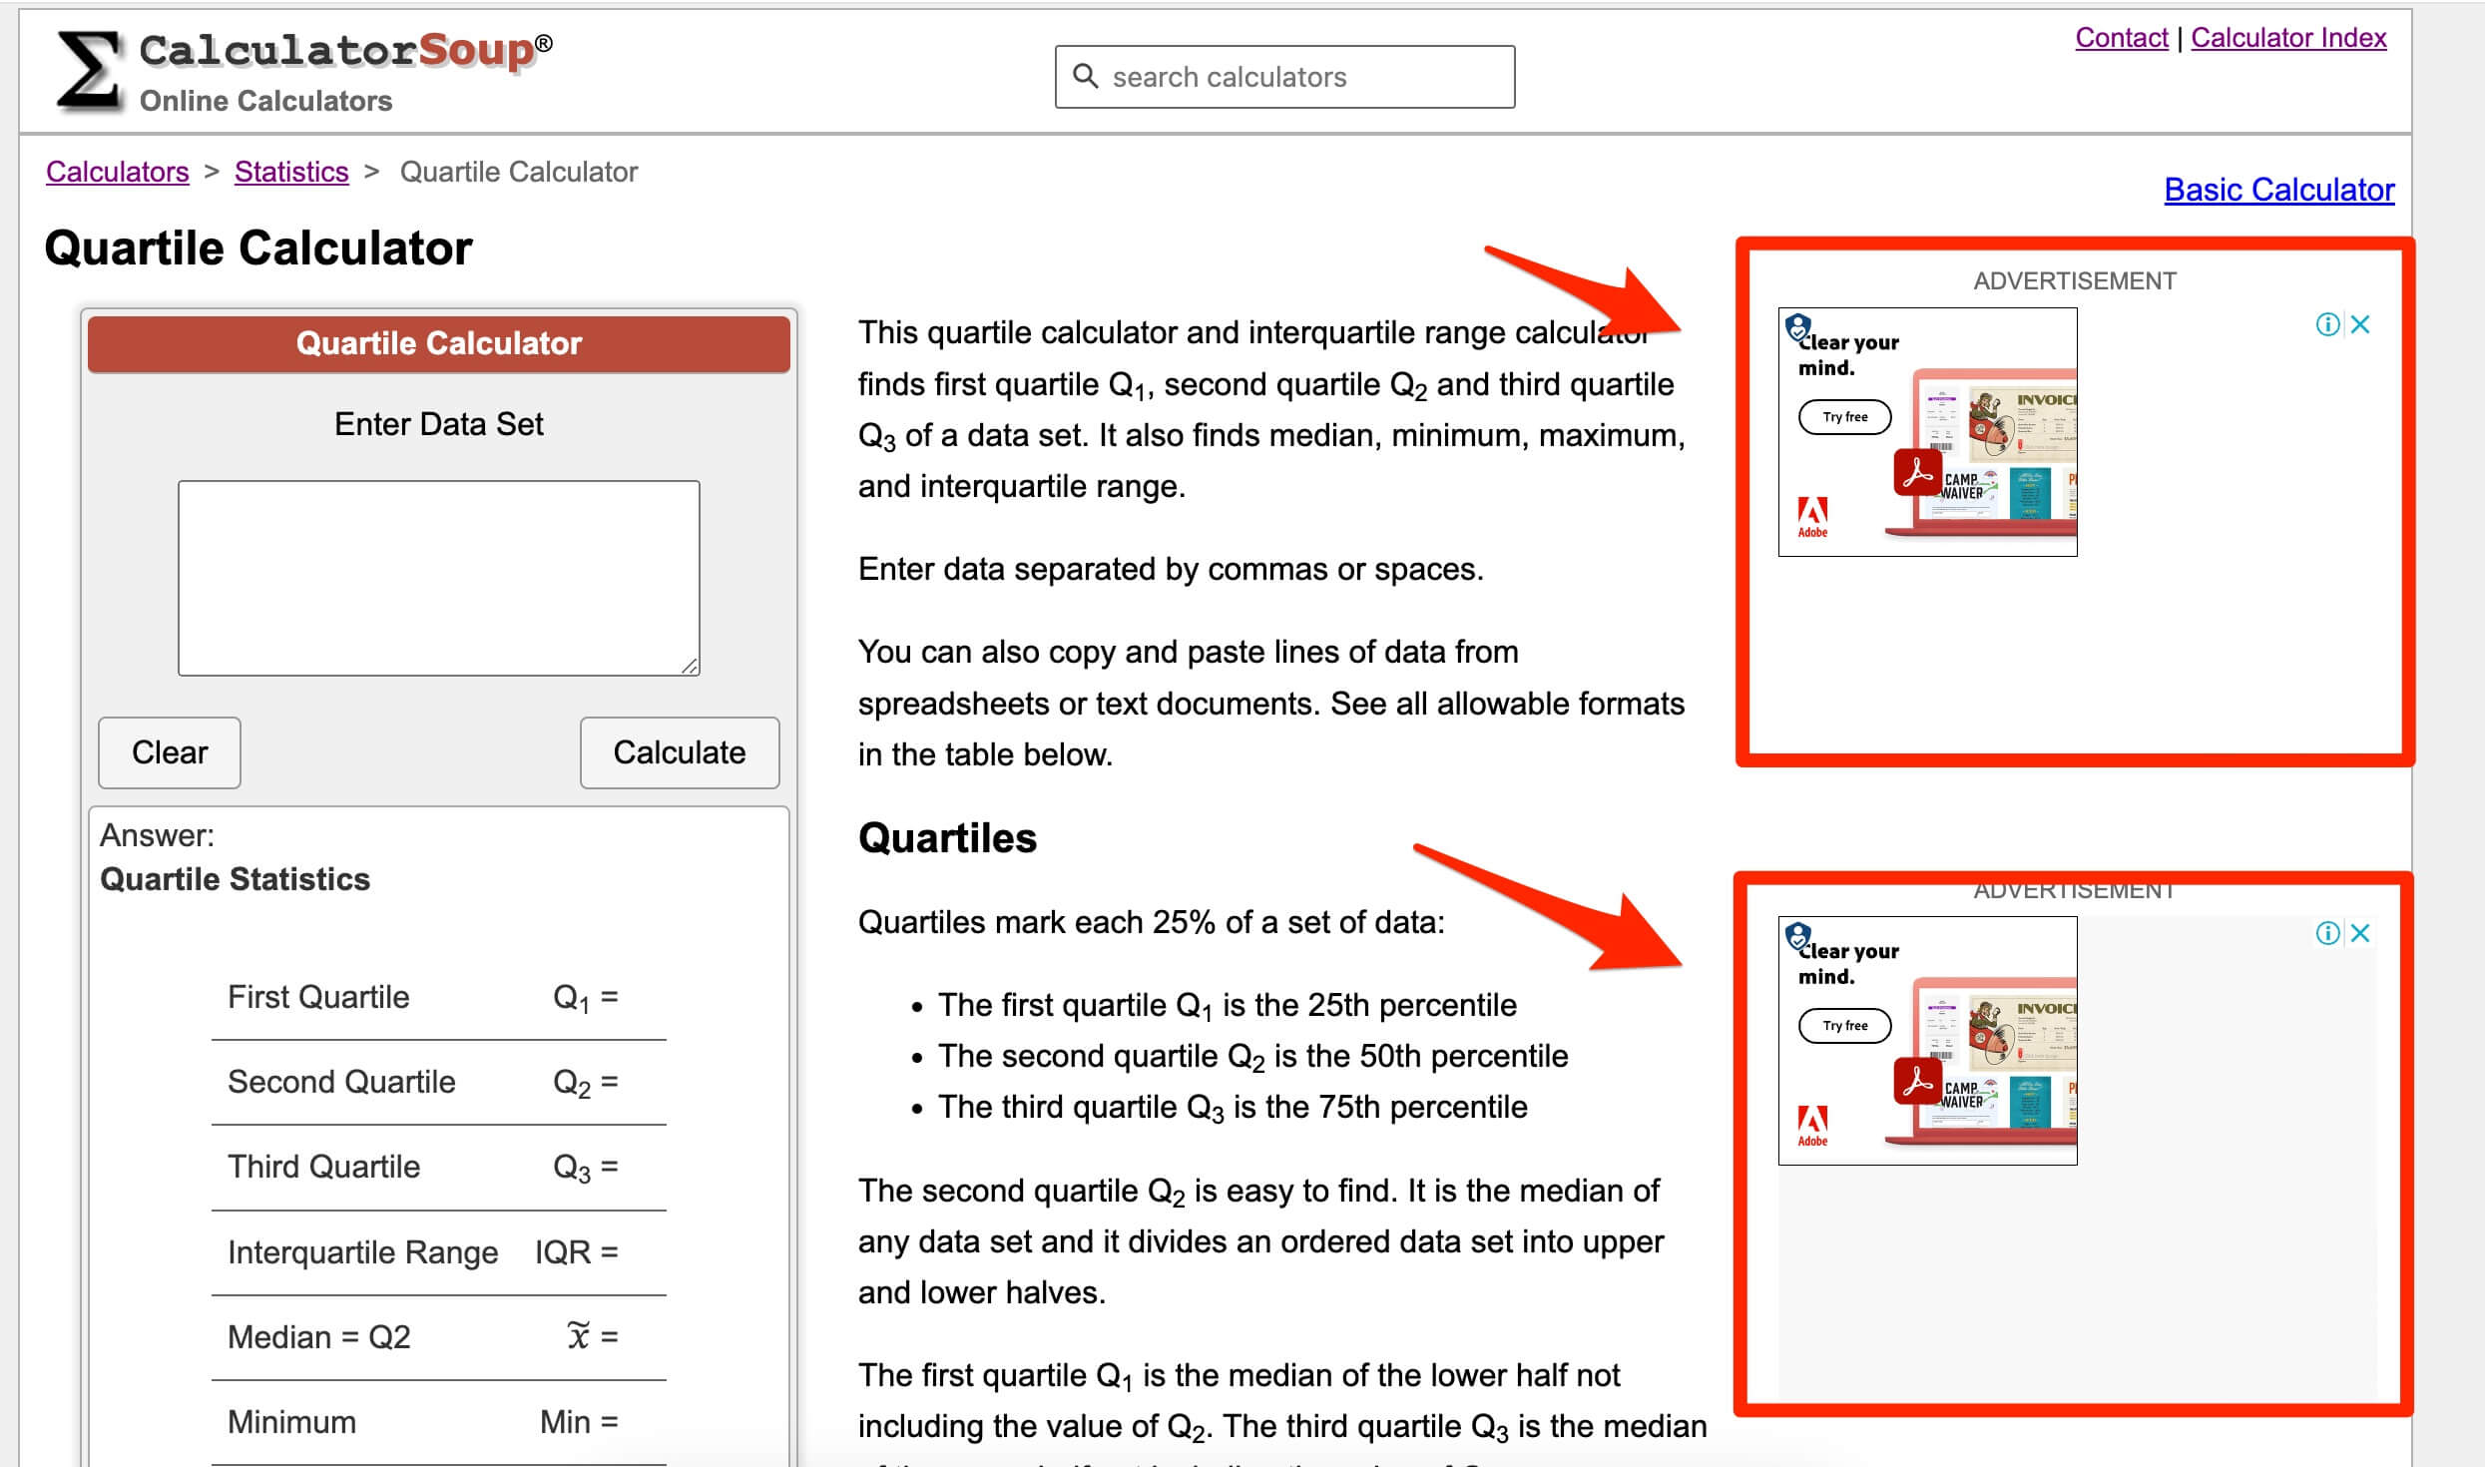Click the Basic Calculator link
This screenshot has width=2485, height=1467.
click(2279, 191)
